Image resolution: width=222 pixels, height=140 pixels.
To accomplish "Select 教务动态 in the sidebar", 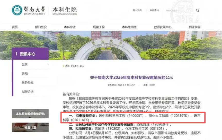I will [x=28, y=83].
